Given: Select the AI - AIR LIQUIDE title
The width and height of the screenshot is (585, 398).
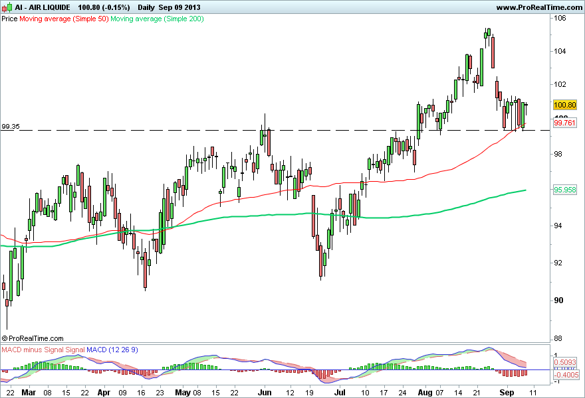Looking at the screenshot, I should (43, 7).
